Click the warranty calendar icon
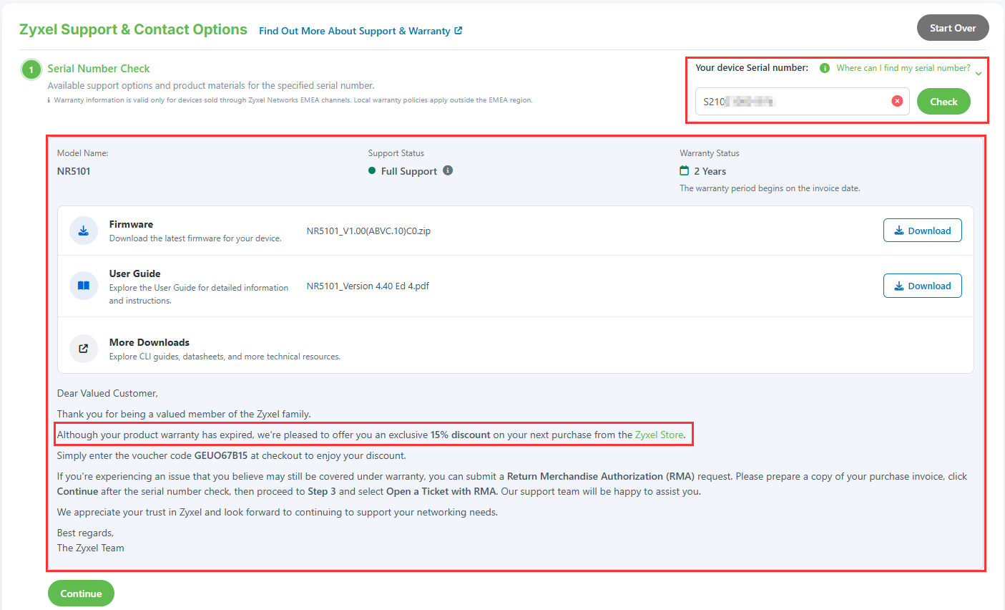This screenshot has width=1005, height=610. coord(685,170)
